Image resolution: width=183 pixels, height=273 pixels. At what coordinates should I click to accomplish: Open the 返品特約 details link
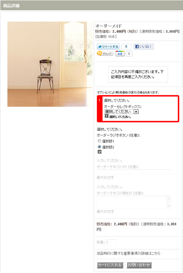(x=129, y=253)
